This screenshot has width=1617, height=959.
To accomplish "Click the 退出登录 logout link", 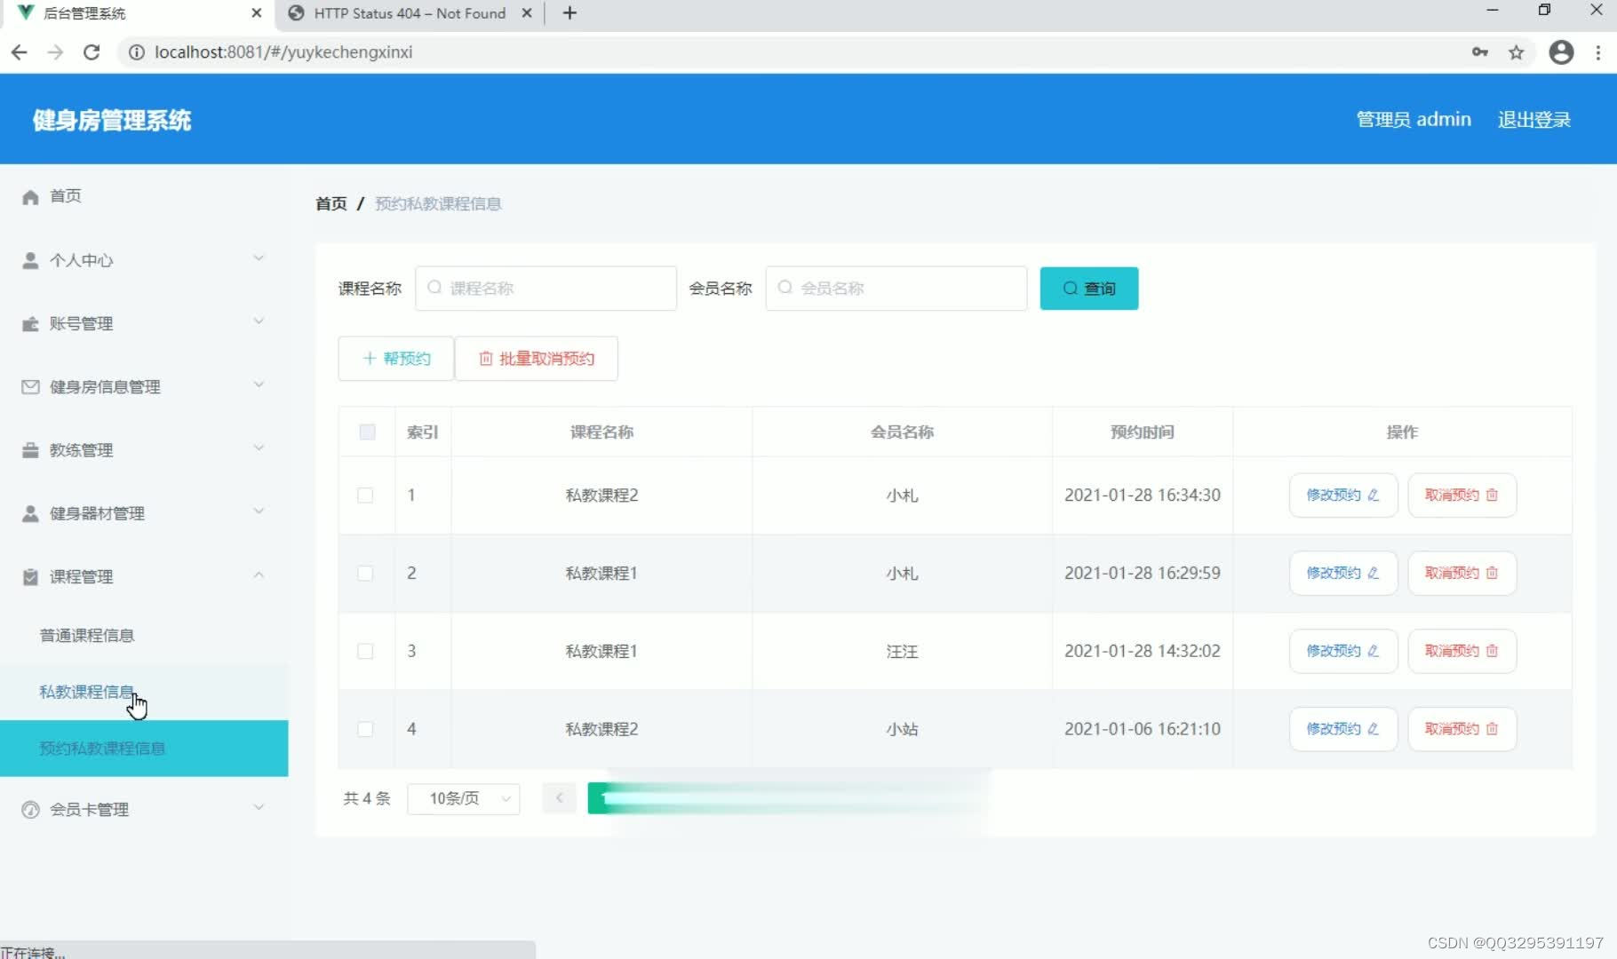I will (1534, 120).
